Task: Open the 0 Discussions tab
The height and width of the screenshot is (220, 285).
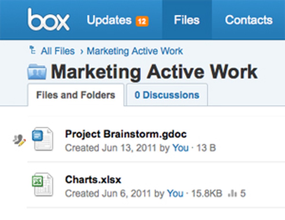Action: point(167,95)
